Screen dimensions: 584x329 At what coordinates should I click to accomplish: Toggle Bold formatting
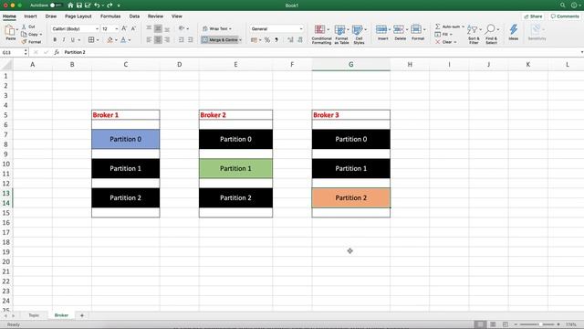click(x=55, y=40)
